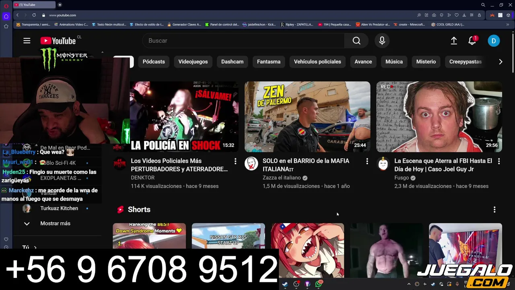Select the Pódcasts filter chip
The image size is (515, 290).
[x=154, y=62]
